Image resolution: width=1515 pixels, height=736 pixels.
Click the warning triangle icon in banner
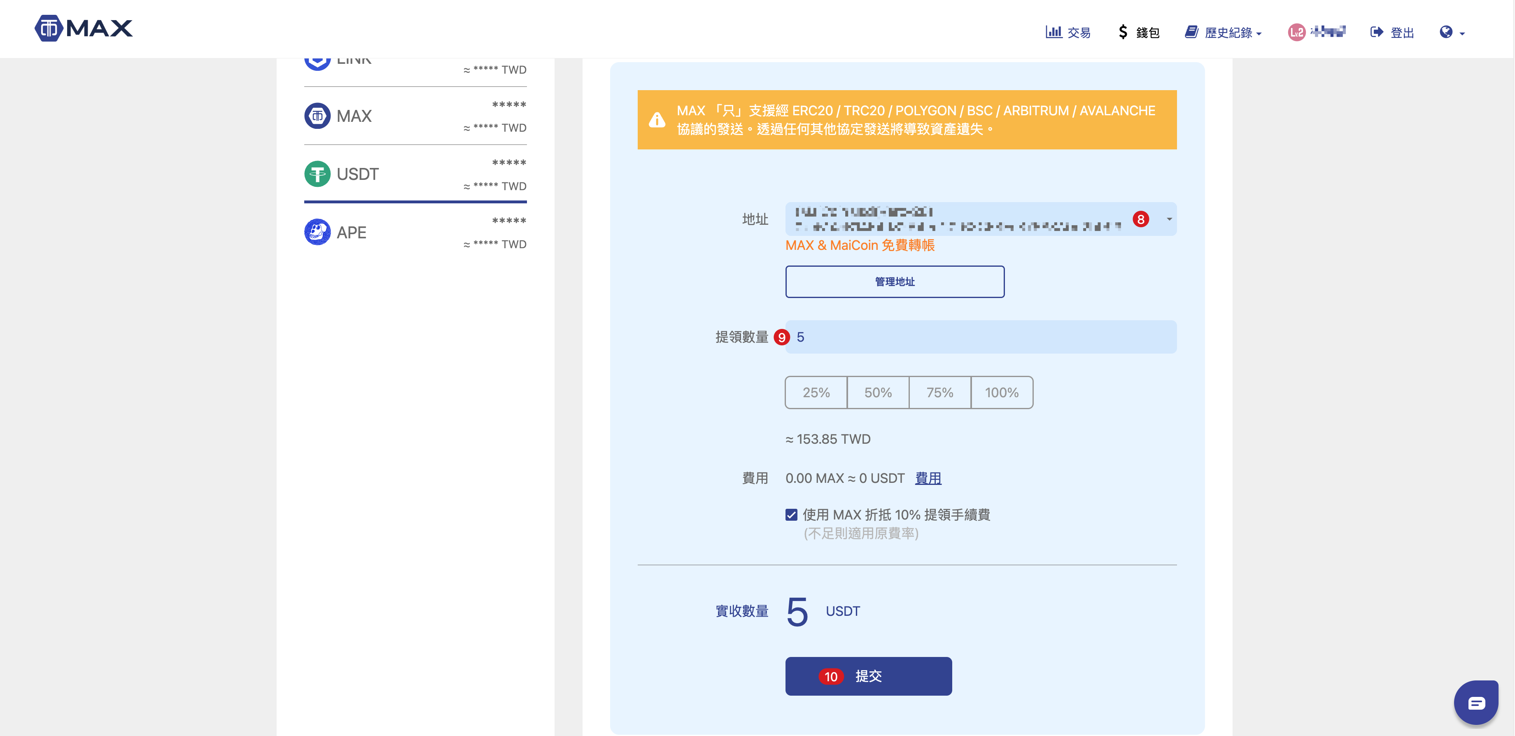(x=657, y=120)
